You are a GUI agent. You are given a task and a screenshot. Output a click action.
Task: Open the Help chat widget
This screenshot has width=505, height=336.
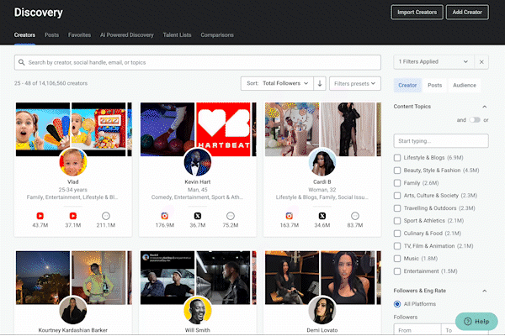tap(476, 321)
